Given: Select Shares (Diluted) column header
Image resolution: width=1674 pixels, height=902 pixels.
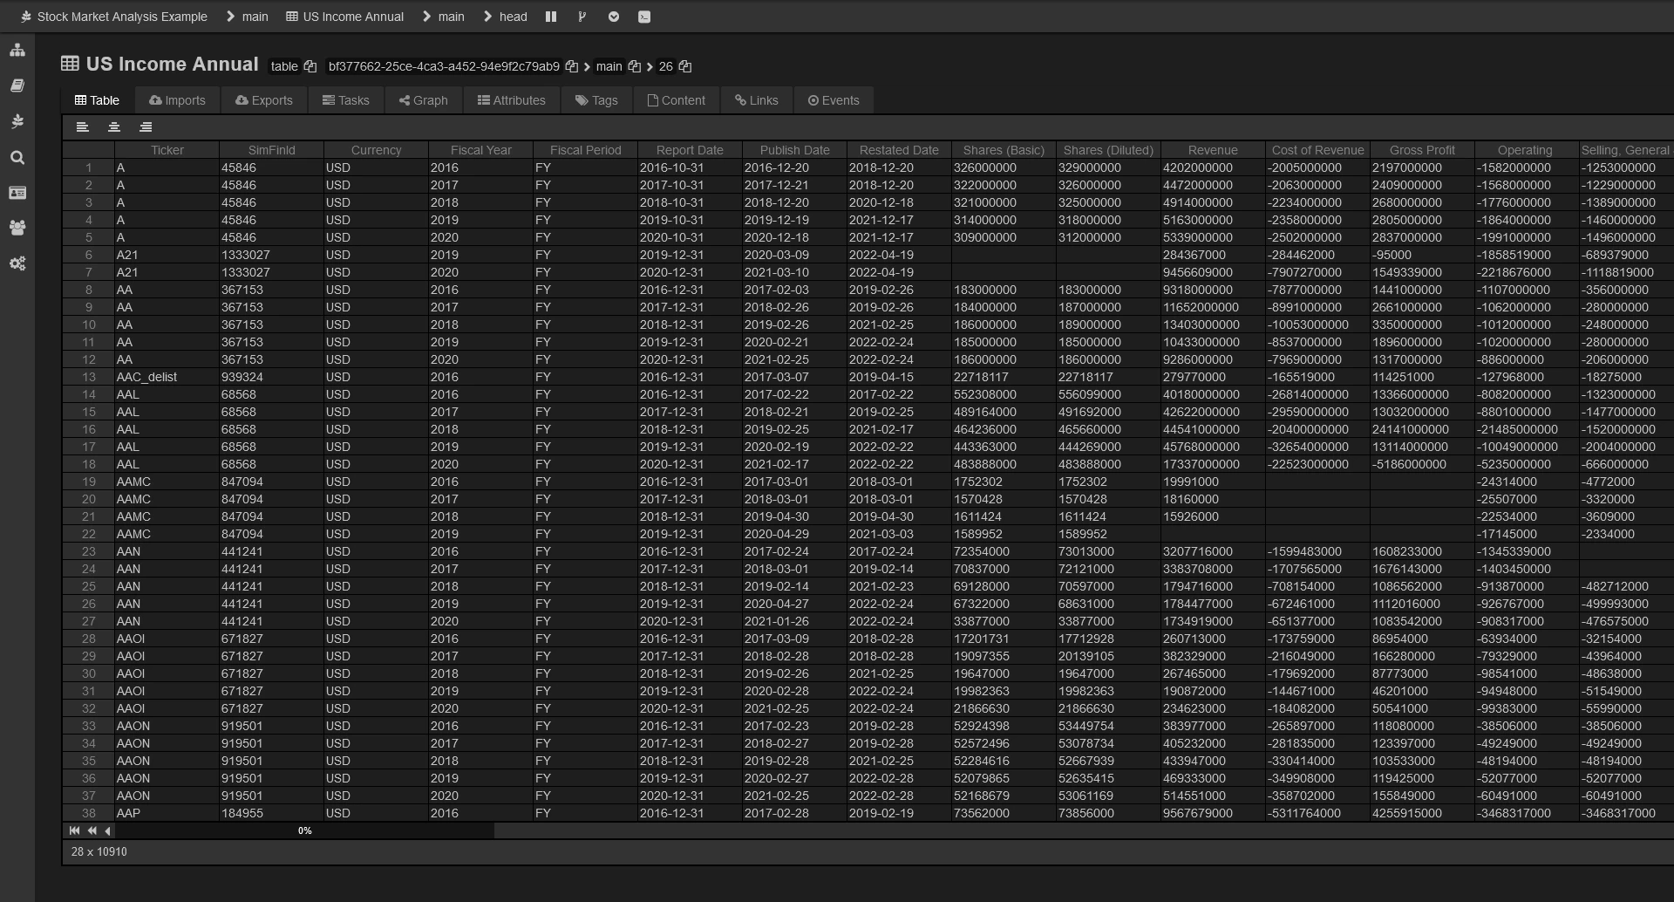Looking at the screenshot, I should point(1108,150).
